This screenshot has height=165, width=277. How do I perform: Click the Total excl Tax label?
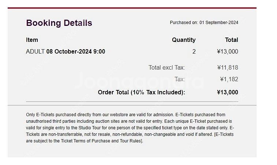pyautogui.click(x=166, y=67)
